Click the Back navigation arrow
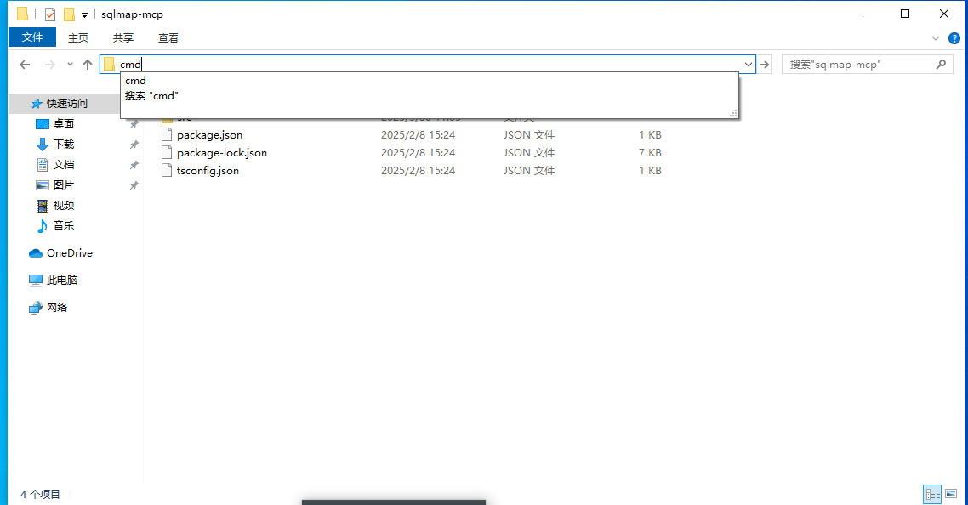The image size is (968, 505). (x=25, y=65)
